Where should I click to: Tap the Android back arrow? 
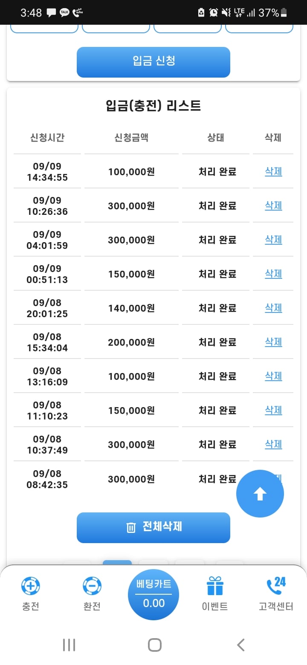pos(241,645)
